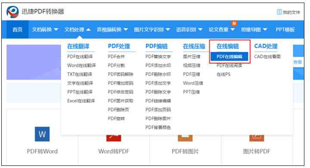Click the CAD处理 column heading
The width and height of the screenshot is (310, 168).
pyautogui.click(x=266, y=46)
